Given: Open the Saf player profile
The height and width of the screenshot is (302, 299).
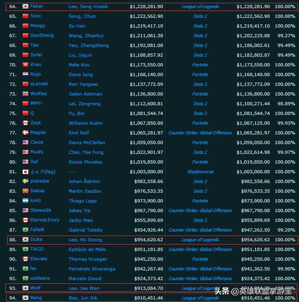Looking at the screenshot, I should tap(34, 161).
